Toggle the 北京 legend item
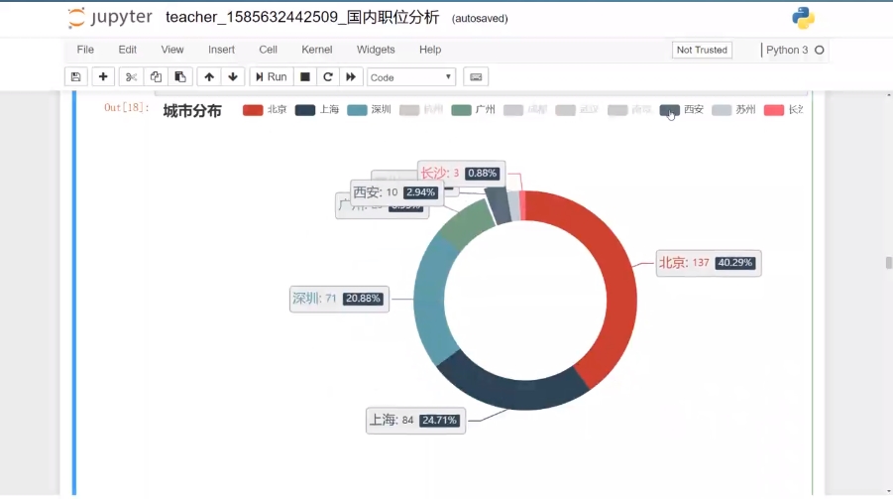 click(265, 110)
